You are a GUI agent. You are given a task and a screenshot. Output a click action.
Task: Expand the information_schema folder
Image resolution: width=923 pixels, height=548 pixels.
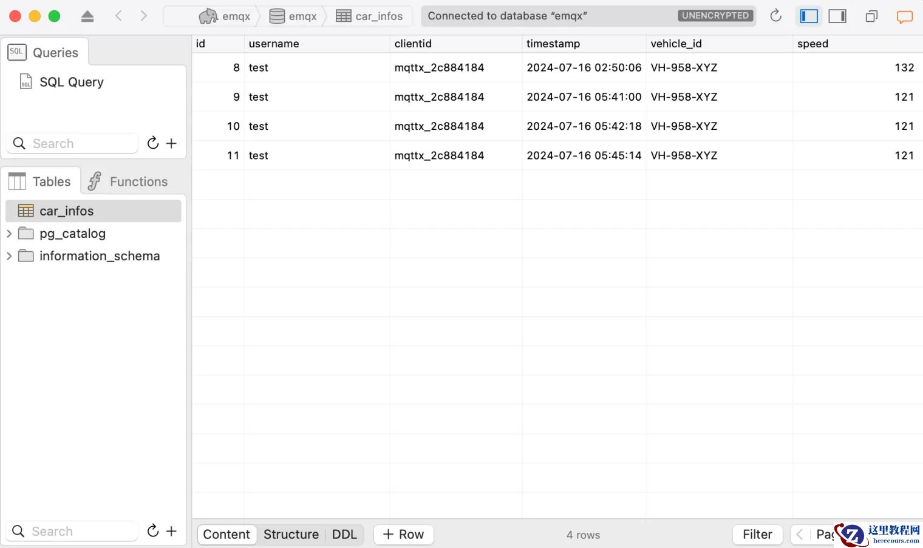9,256
